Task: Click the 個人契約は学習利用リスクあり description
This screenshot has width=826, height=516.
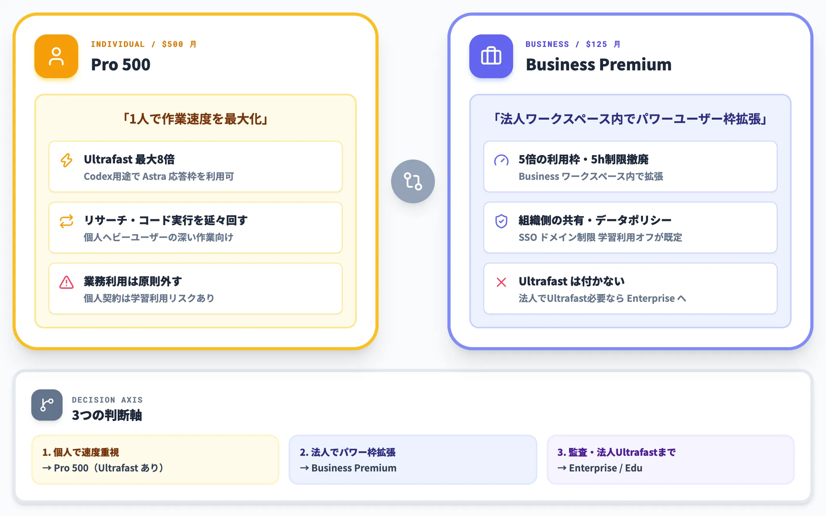Action: (149, 298)
